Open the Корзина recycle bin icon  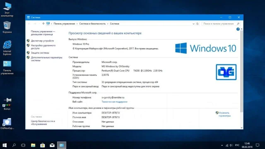(7, 27)
